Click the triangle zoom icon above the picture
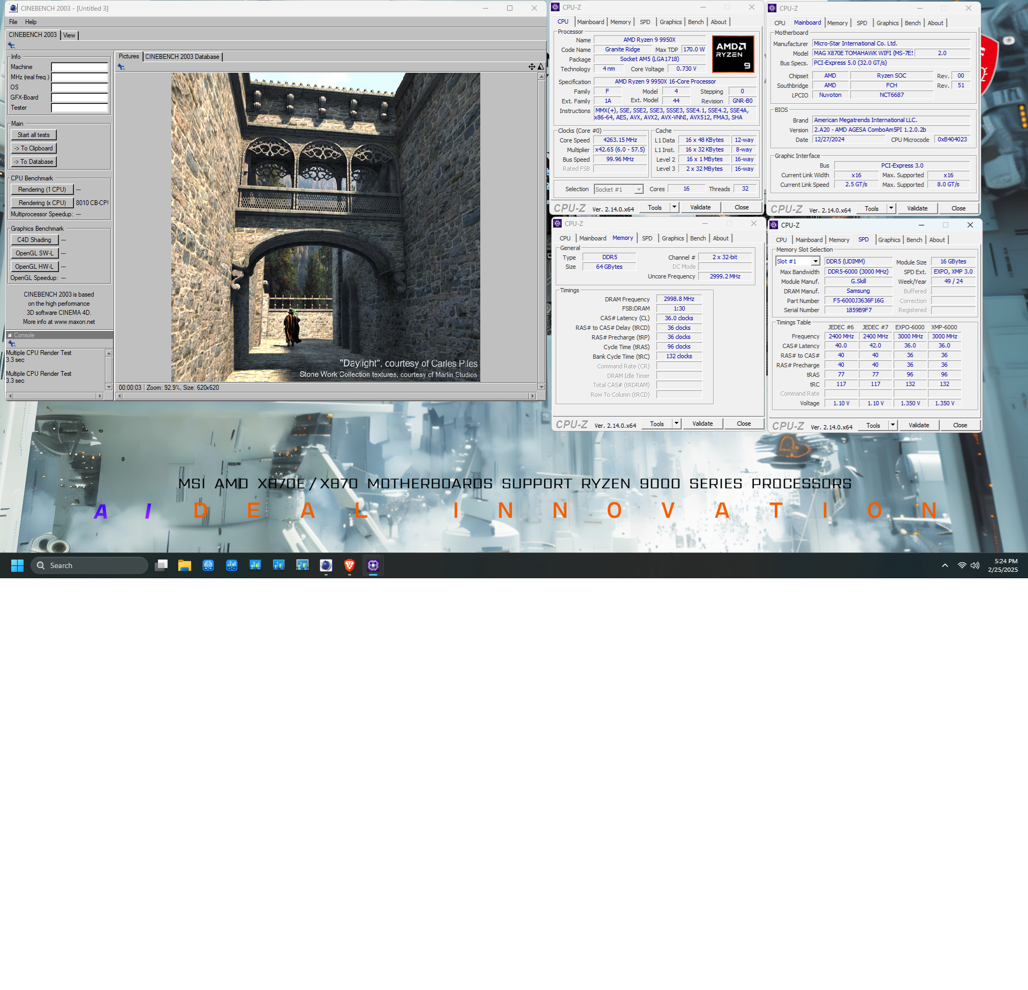1028x990 pixels. [541, 67]
